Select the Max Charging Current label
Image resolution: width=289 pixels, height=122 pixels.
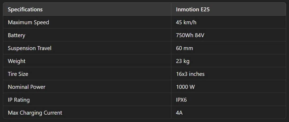tap(35, 113)
